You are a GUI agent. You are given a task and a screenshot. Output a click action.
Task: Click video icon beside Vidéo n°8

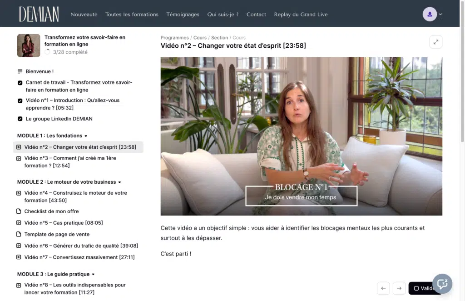click(x=19, y=285)
